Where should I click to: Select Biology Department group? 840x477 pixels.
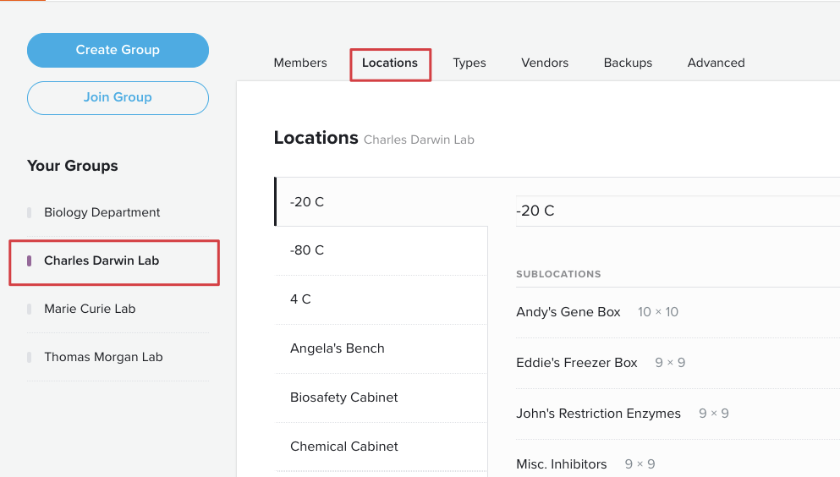click(x=118, y=212)
